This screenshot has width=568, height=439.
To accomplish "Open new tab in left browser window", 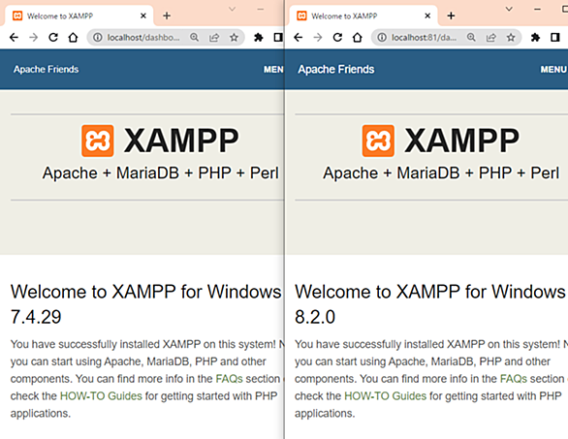I will click(x=167, y=16).
